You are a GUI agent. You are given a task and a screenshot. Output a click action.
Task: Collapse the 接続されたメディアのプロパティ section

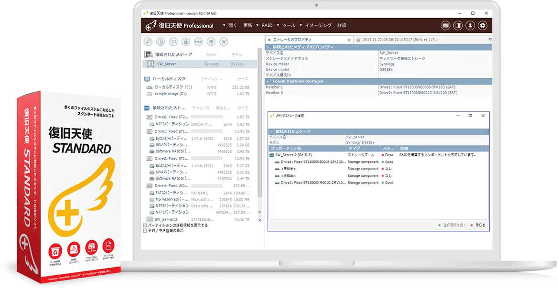[268, 47]
